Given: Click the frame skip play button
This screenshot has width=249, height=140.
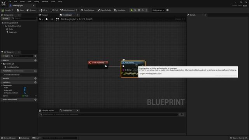Looking at the screenshot, I should (135, 10).
